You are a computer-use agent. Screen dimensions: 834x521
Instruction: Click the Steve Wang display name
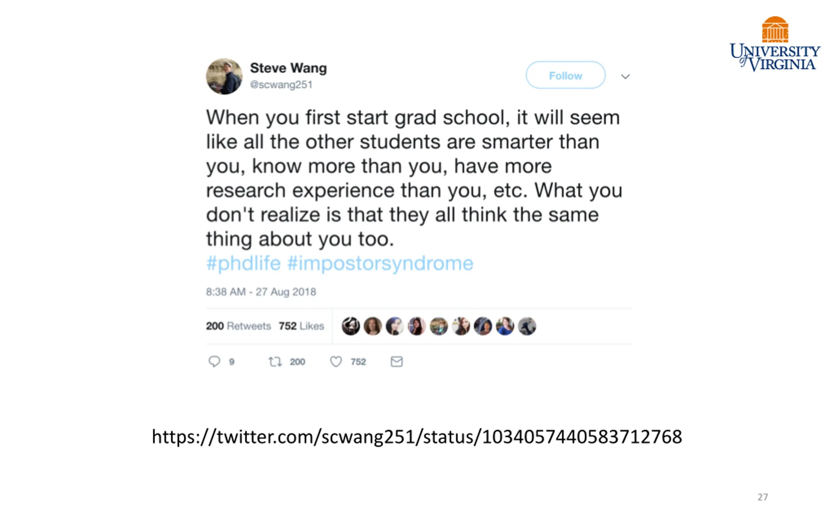(x=288, y=68)
